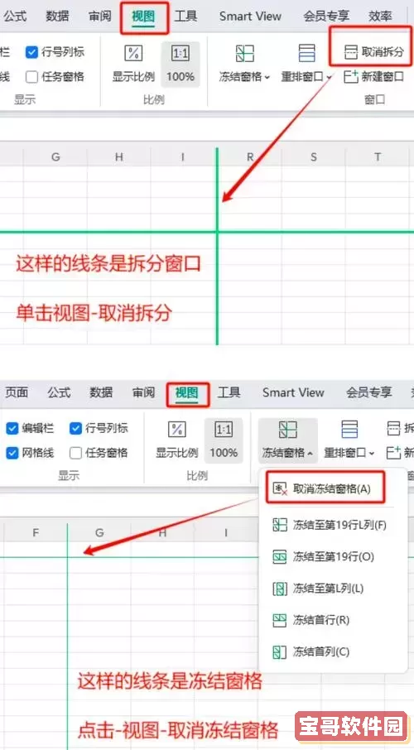Enable 任务窗格 checkbox in lower ribbon

coord(75,453)
